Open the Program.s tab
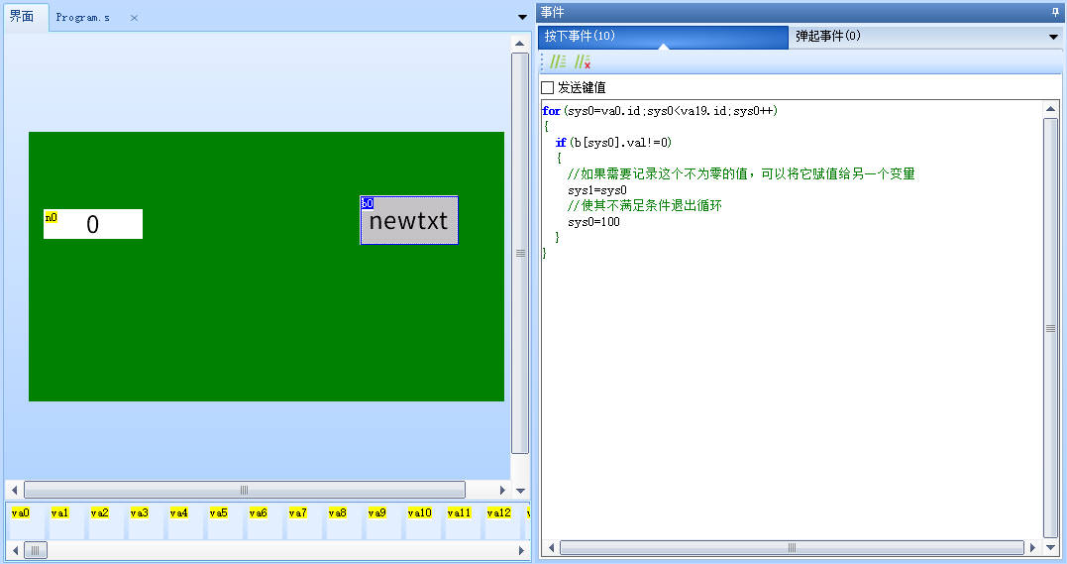This screenshot has height=564, width=1067. click(x=82, y=18)
